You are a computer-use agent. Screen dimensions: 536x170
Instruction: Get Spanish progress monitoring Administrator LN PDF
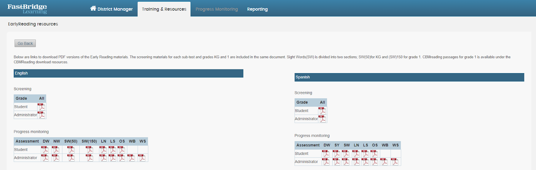356,162
